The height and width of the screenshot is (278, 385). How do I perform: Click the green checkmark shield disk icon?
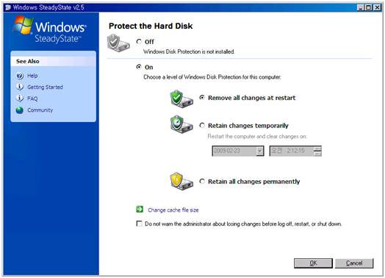click(181, 99)
